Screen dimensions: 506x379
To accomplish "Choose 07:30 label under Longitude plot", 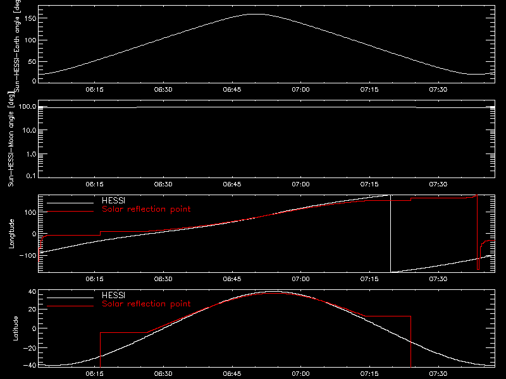I will click(x=438, y=279).
